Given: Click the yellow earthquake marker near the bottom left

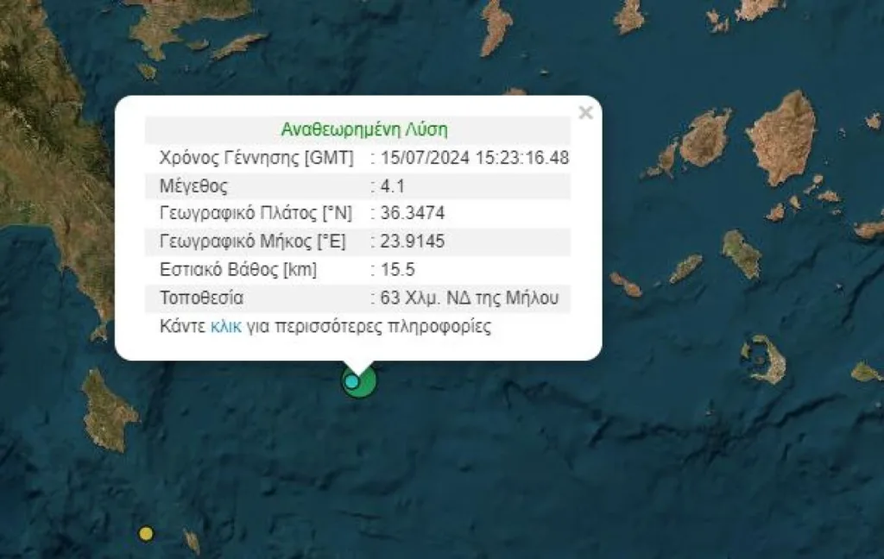Looking at the screenshot, I should [x=146, y=533].
